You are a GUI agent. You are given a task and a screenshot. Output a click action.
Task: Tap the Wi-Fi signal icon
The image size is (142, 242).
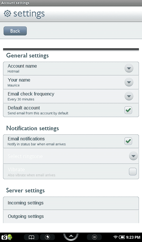click(x=115, y=237)
